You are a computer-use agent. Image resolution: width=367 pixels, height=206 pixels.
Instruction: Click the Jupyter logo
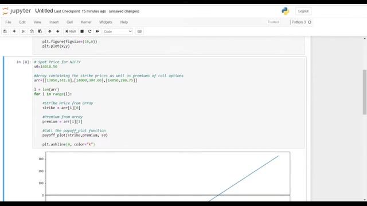coord(17,11)
